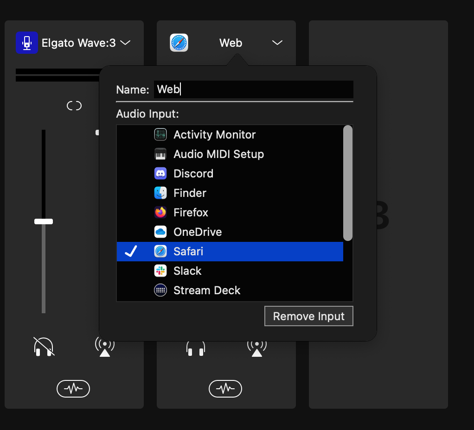Click the Elgato Wave:3 microphone icon
The width and height of the screenshot is (474, 430).
27,43
